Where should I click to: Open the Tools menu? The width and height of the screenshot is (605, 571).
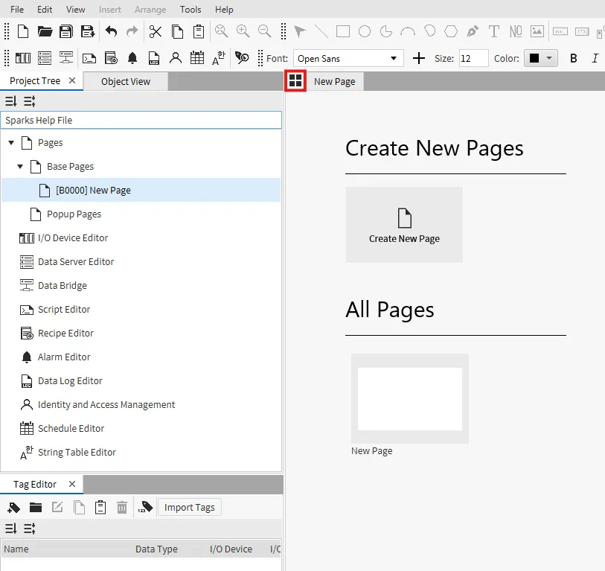click(x=191, y=10)
